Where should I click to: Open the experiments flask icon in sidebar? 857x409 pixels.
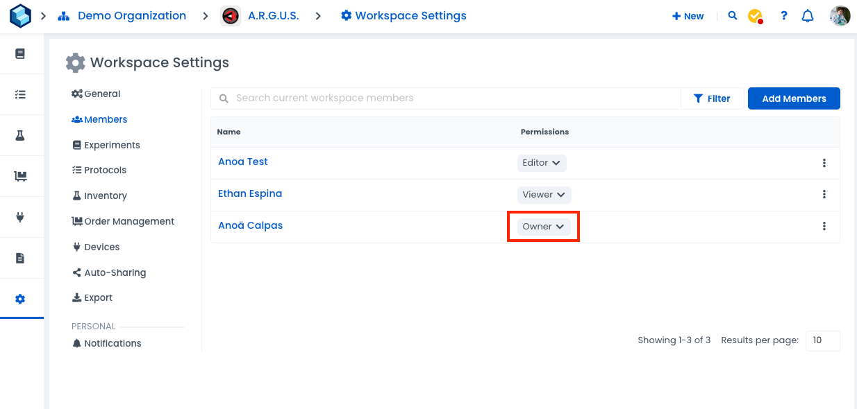[x=20, y=135]
